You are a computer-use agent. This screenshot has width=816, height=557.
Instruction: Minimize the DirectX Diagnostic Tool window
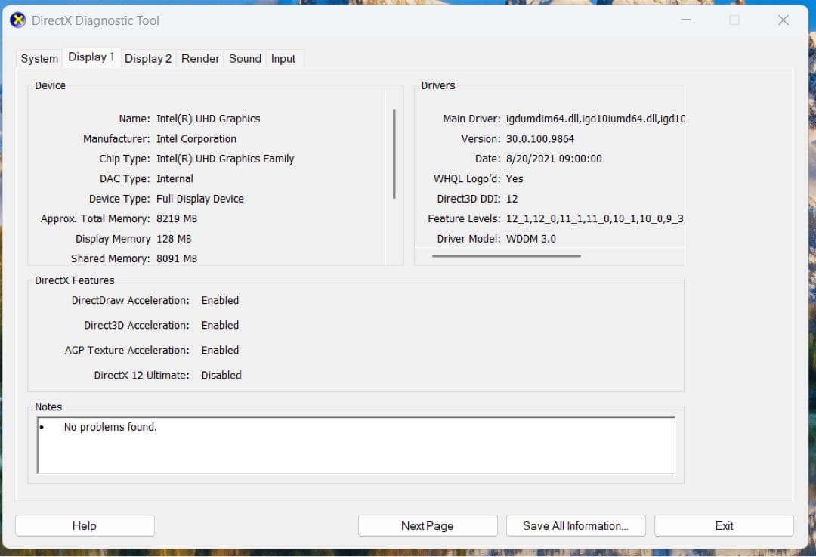(685, 20)
